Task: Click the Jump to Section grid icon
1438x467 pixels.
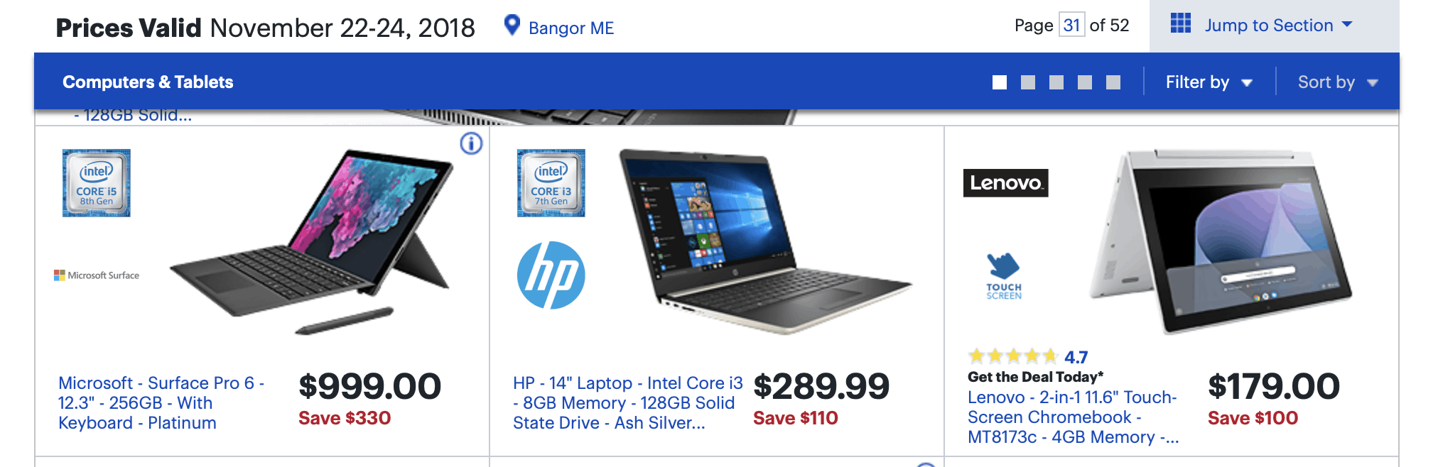Action: [x=1180, y=23]
